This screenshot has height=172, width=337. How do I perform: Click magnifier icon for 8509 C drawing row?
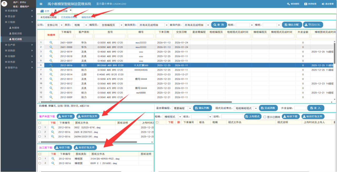53,163
